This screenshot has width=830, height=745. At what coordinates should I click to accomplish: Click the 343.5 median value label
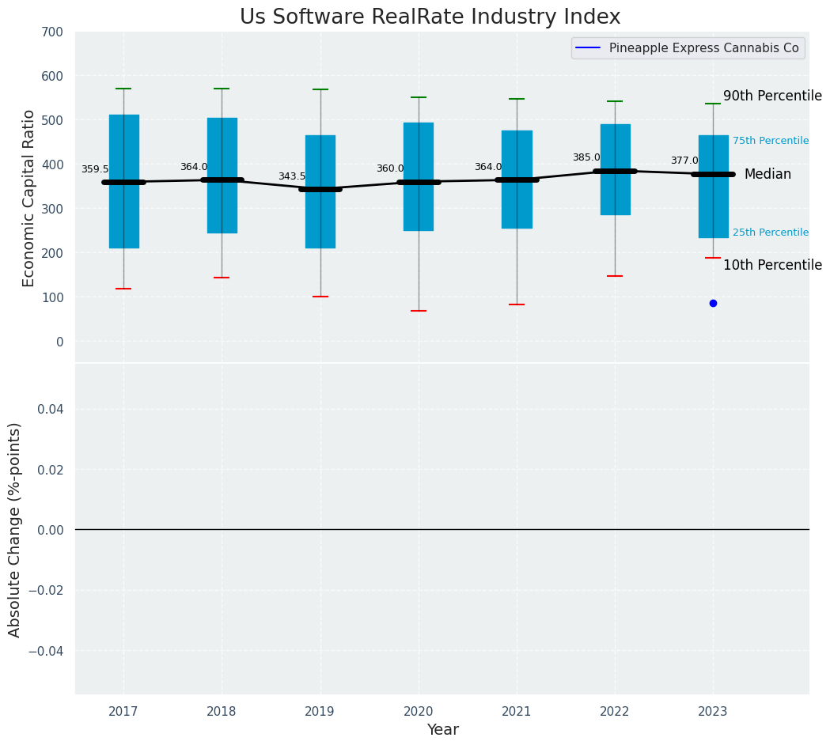291,177
